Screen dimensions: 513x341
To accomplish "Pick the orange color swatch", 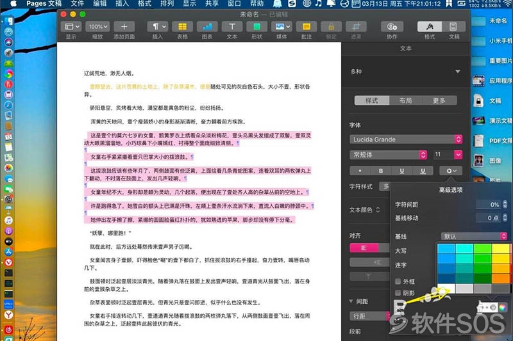I will point(501,278).
